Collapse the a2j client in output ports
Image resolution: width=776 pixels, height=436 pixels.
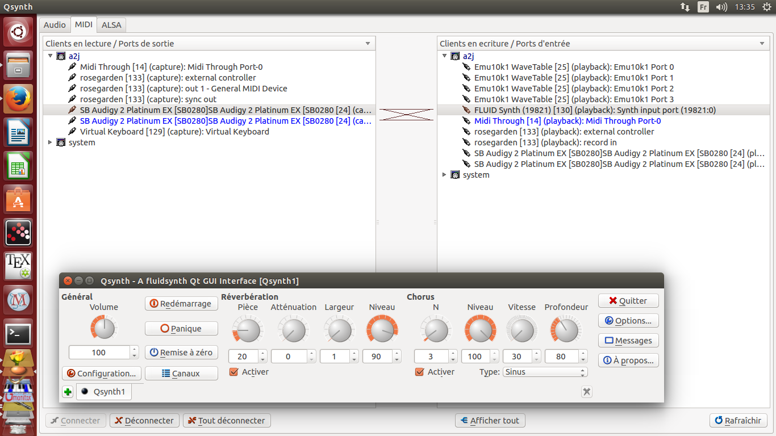pyautogui.click(x=50, y=56)
